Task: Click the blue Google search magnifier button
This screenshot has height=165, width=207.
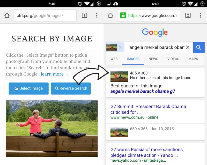Action: 199,47
